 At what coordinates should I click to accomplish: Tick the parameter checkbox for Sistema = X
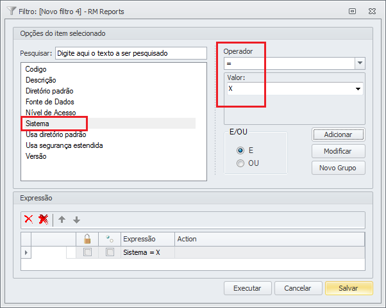tap(110, 252)
